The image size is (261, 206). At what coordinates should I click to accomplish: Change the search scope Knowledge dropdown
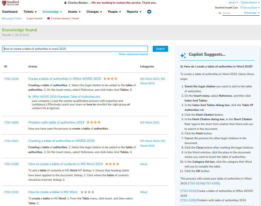click(x=252, y=13)
